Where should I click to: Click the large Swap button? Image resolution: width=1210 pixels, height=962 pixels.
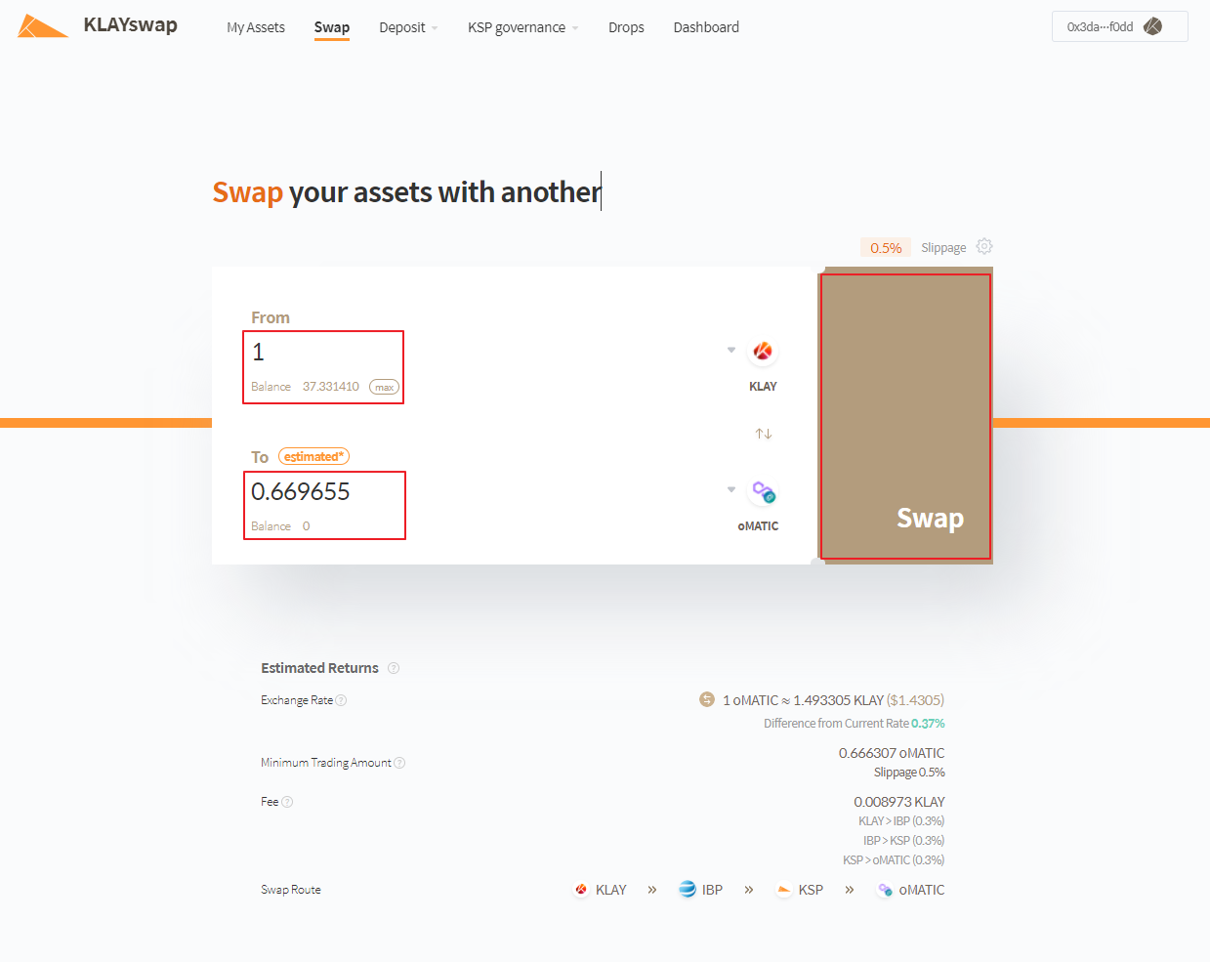[x=905, y=416]
